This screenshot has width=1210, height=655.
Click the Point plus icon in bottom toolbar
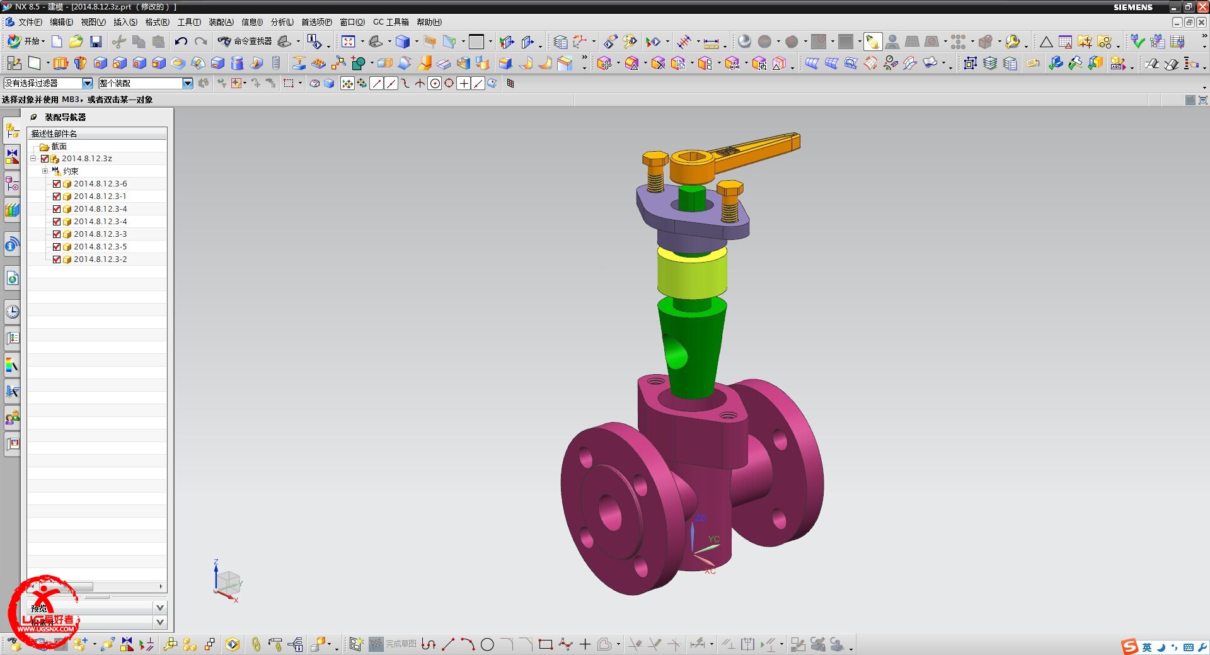tap(585, 644)
